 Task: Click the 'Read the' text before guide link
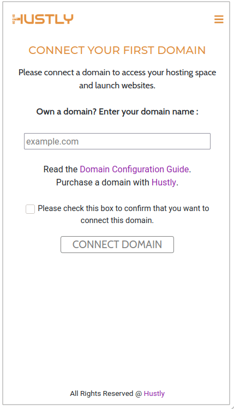click(x=61, y=169)
